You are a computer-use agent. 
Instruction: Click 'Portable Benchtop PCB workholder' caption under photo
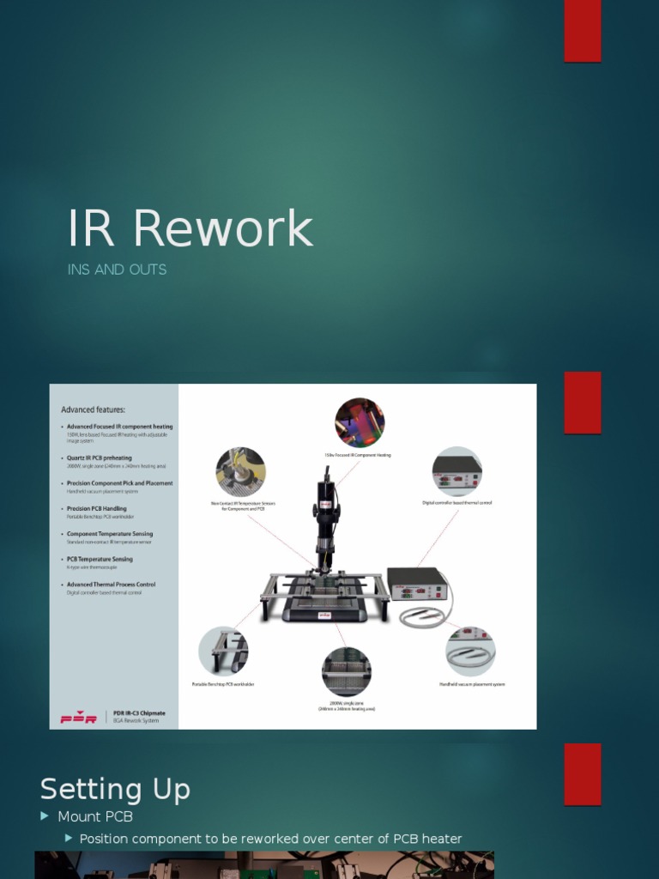(x=223, y=684)
